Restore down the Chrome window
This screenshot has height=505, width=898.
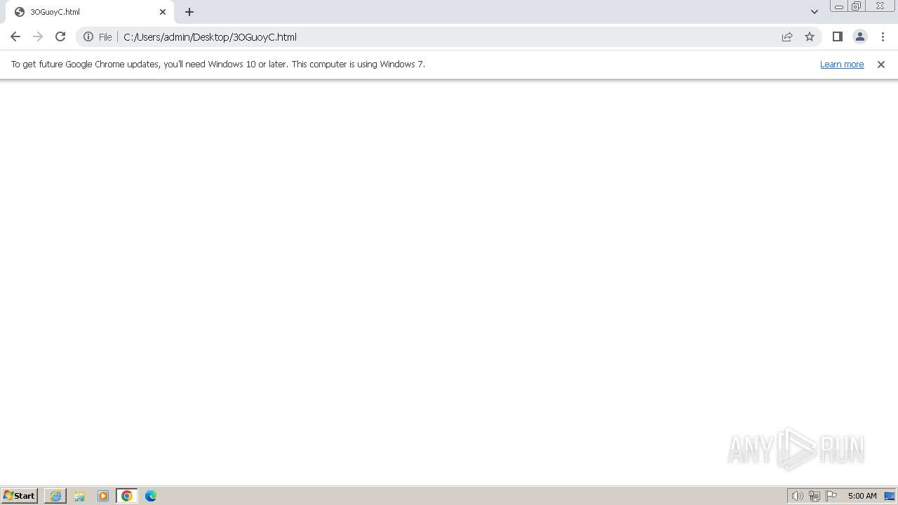click(x=857, y=6)
